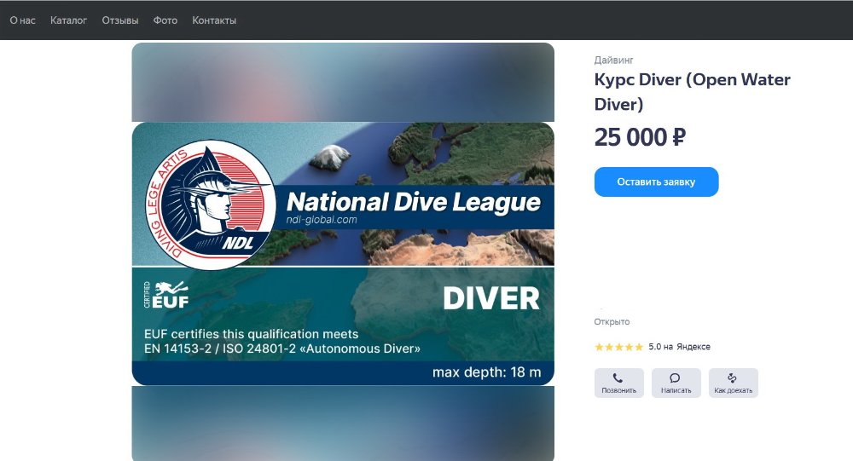The width and height of the screenshot is (853, 461).
Task: Click the Позвонить phone button
Action: 619,383
